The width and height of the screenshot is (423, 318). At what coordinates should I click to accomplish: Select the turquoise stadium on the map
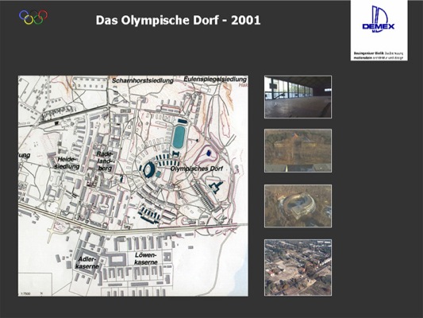click(x=179, y=138)
